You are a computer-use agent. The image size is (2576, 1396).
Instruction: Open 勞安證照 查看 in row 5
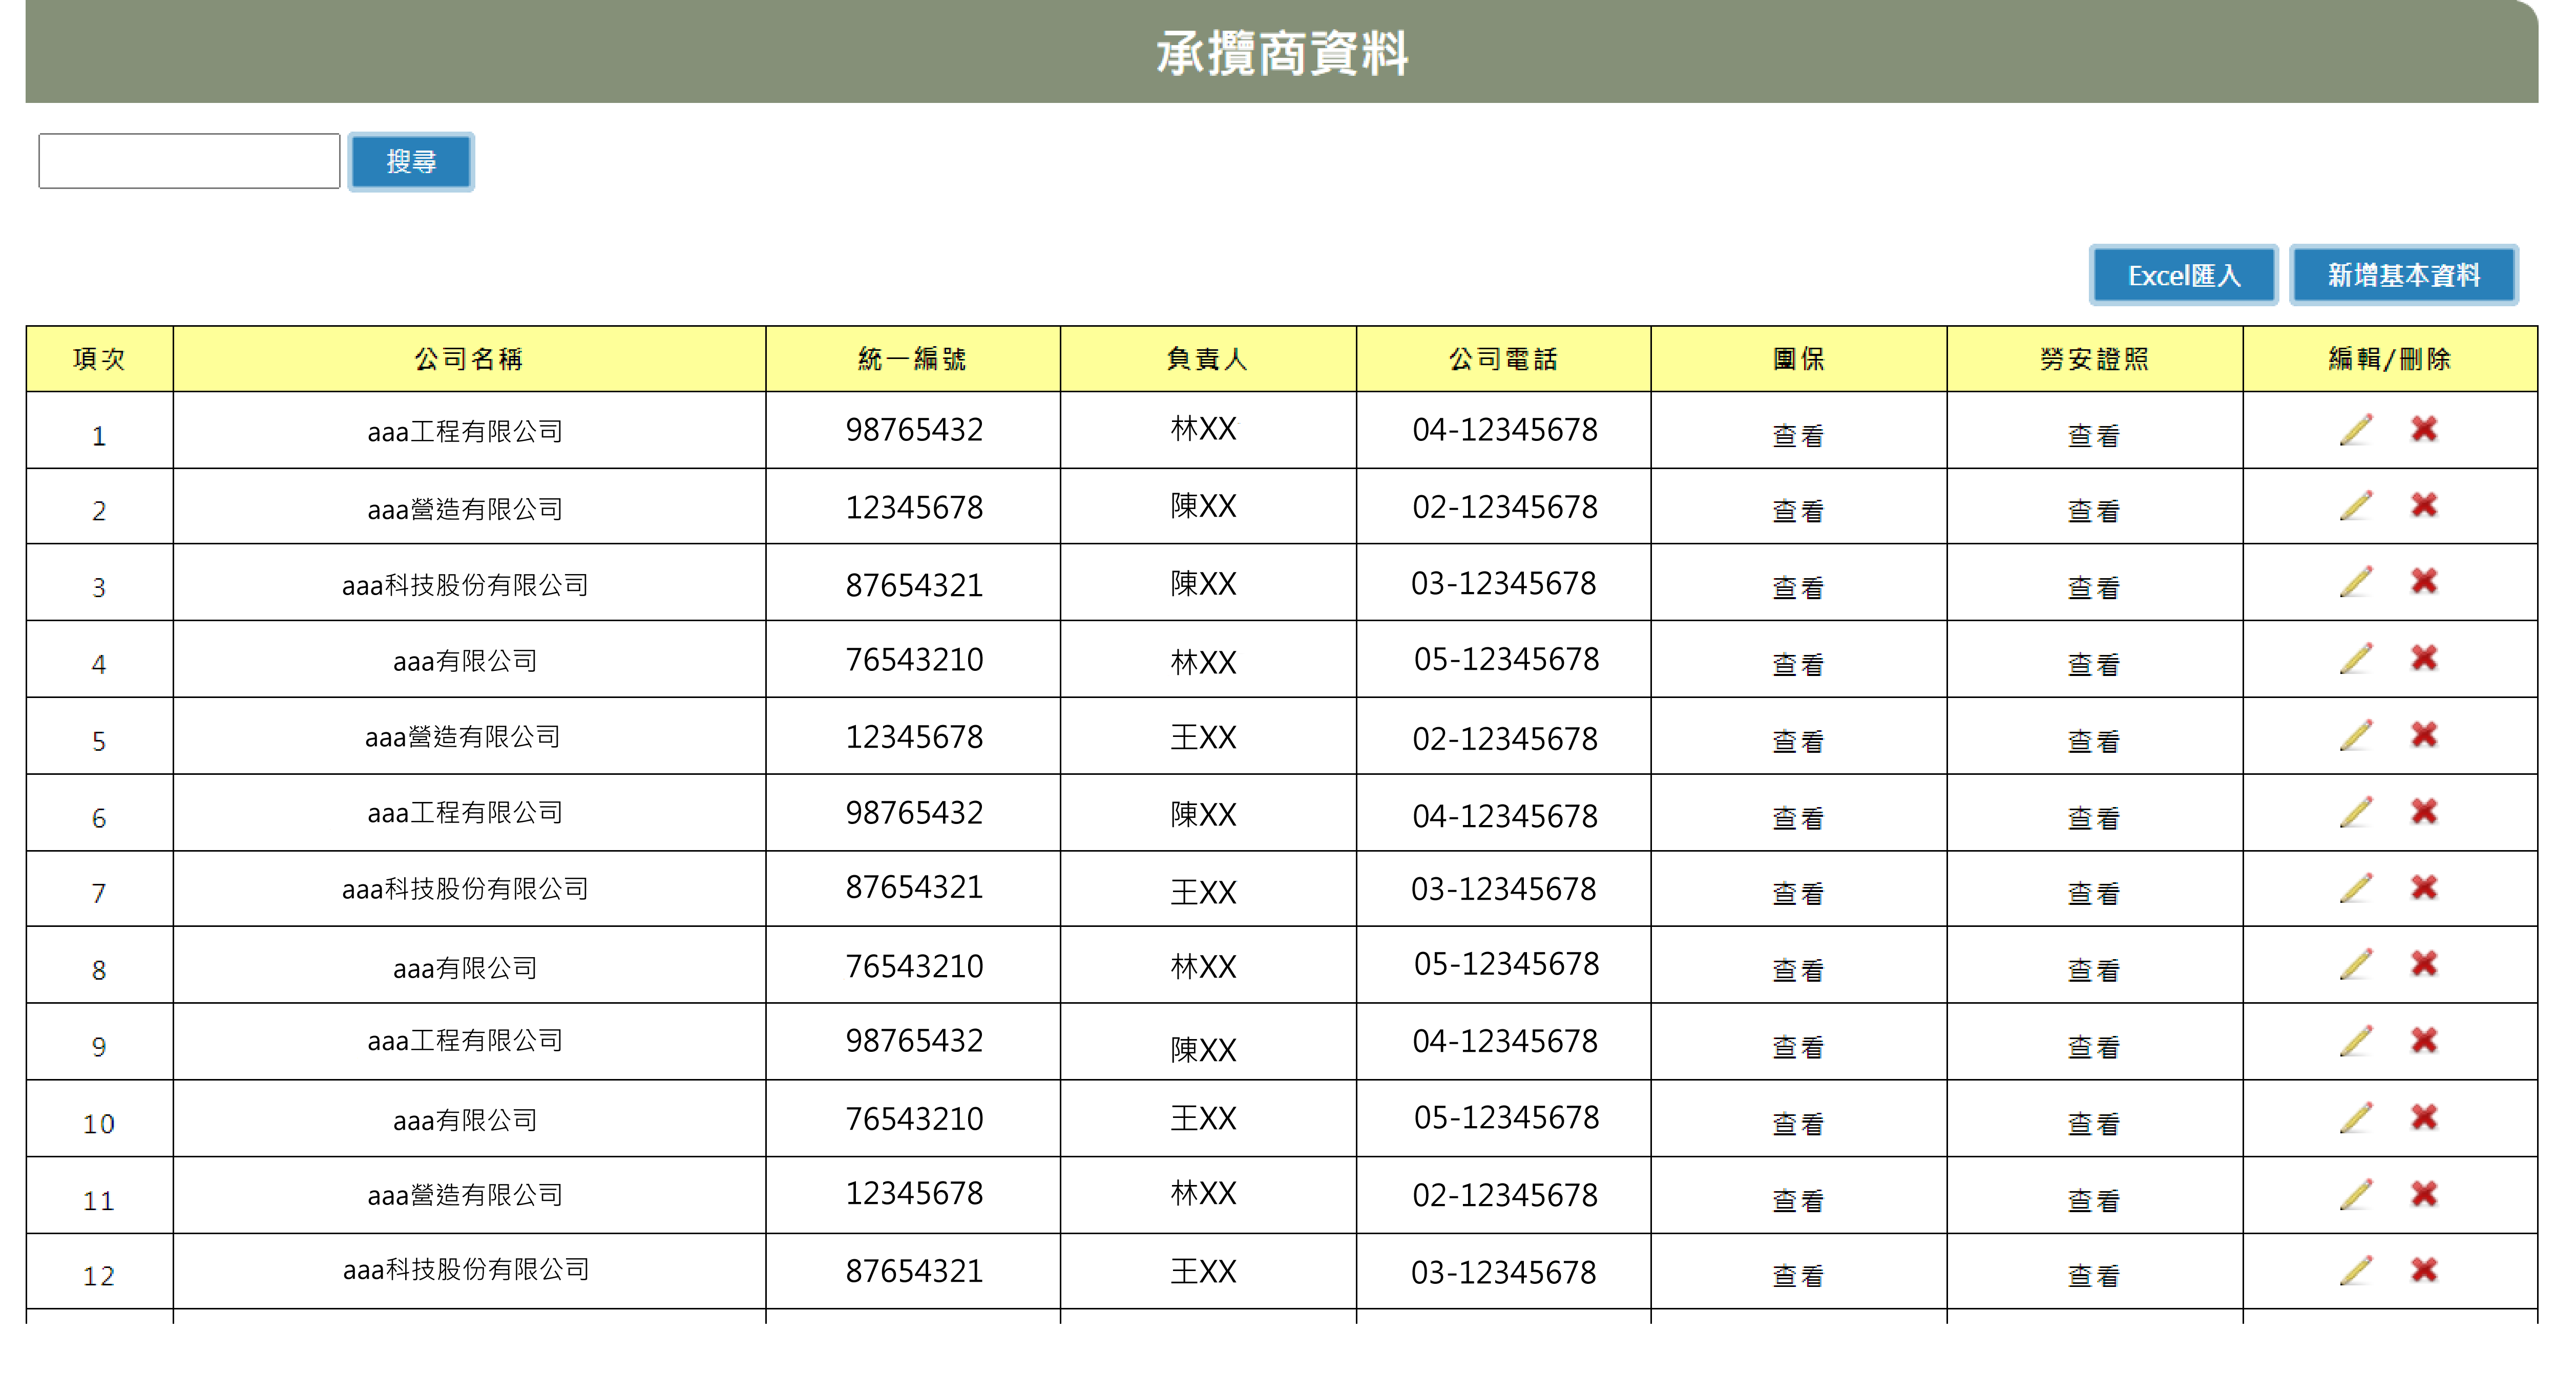(x=2093, y=741)
